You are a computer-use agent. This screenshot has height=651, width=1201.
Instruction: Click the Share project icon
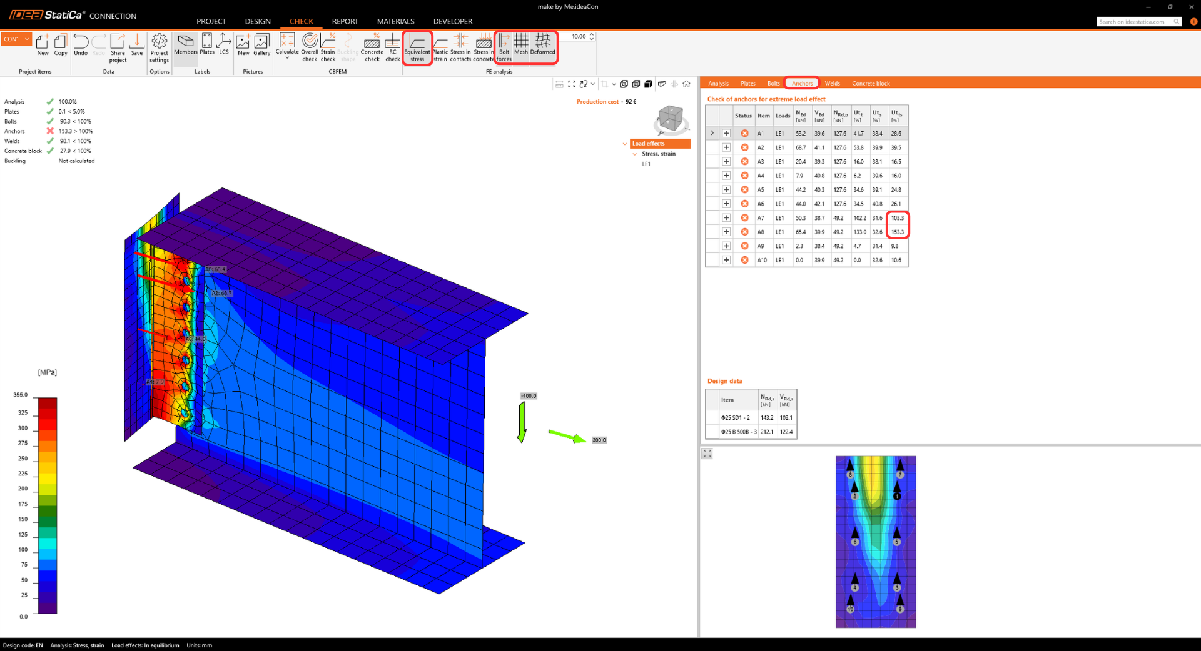tap(118, 48)
